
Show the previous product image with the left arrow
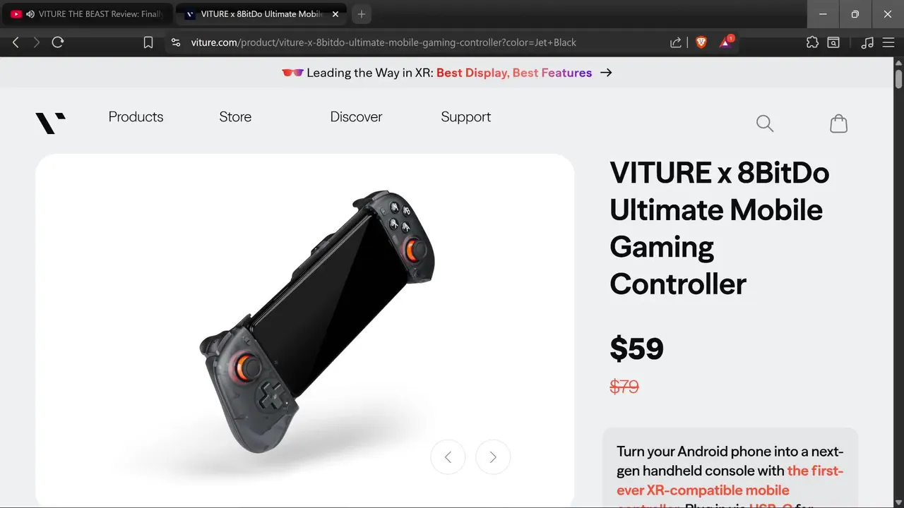point(448,457)
